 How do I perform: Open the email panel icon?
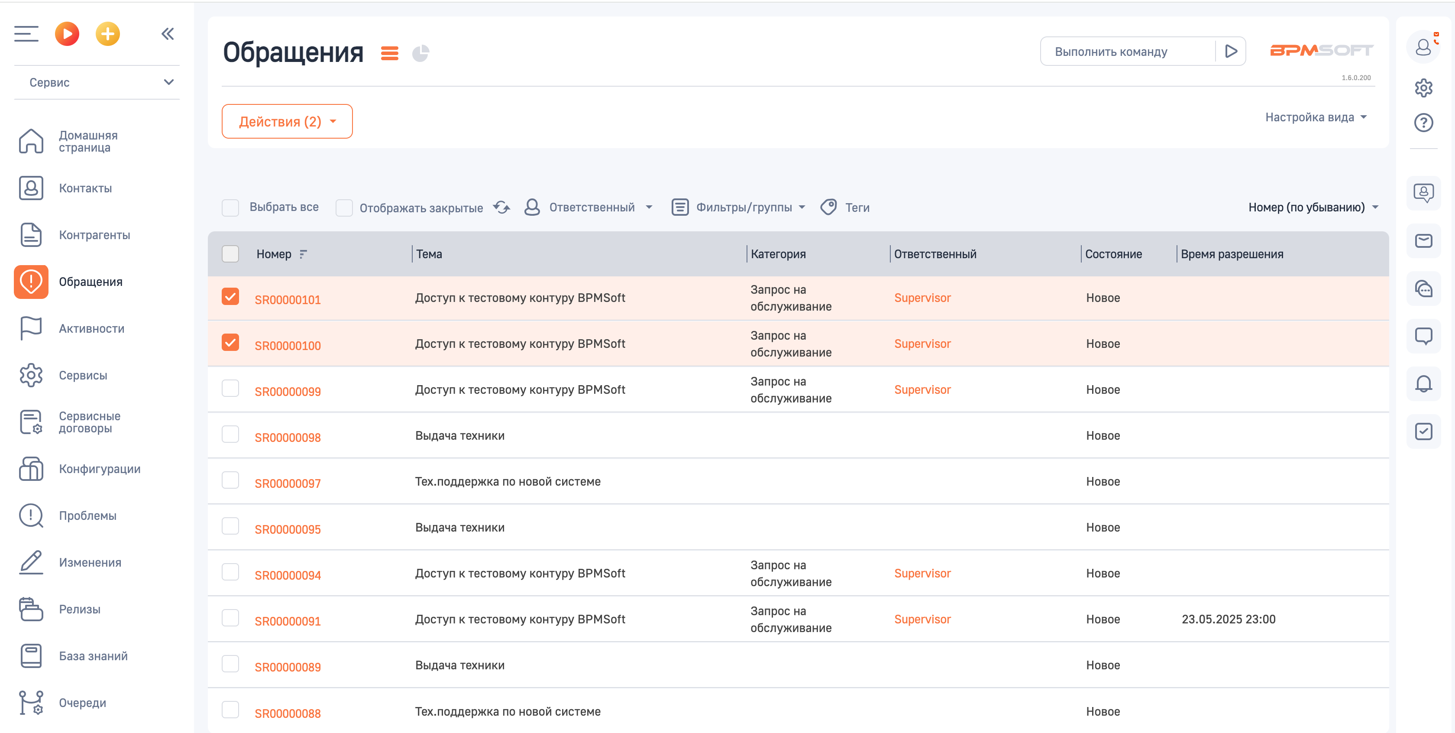tap(1423, 241)
